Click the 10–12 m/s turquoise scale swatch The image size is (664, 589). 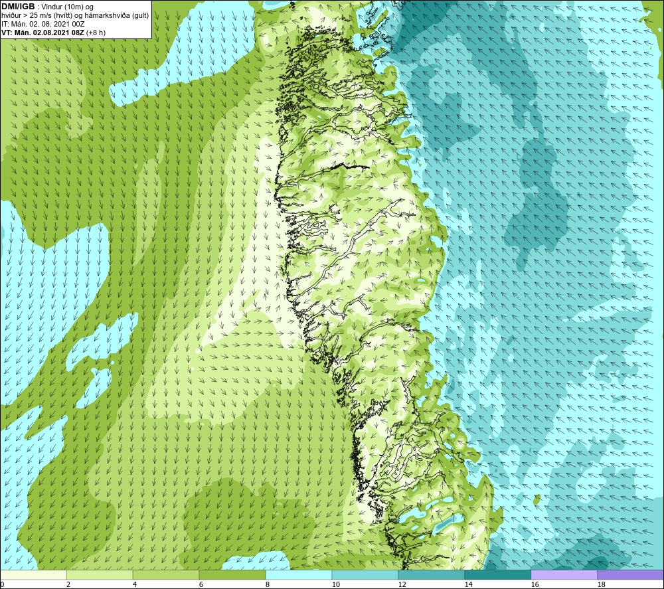(365, 574)
